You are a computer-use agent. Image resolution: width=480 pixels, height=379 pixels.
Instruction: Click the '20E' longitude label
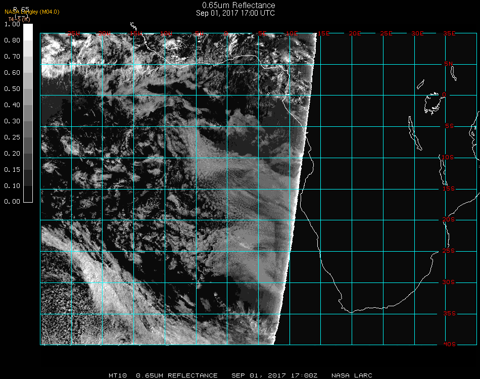[355, 33]
